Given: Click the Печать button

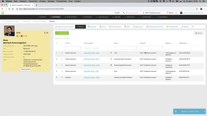Looking at the screenshot, I should click(x=199, y=33).
